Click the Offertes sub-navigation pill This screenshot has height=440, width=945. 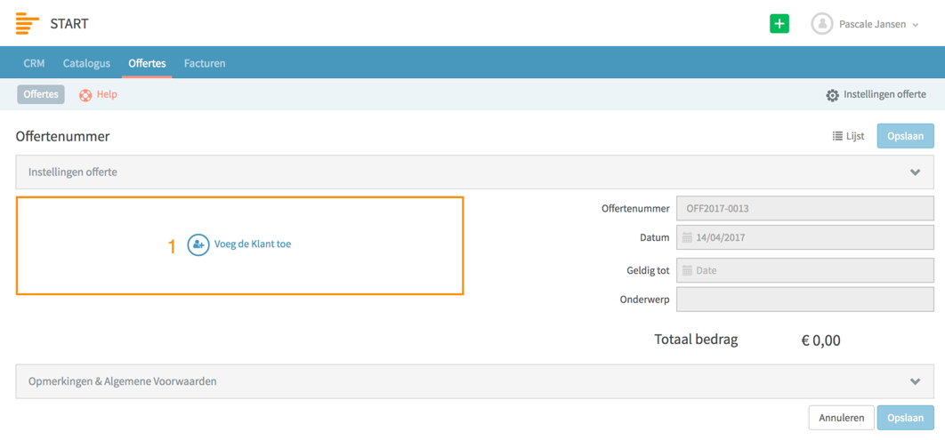(41, 94)
